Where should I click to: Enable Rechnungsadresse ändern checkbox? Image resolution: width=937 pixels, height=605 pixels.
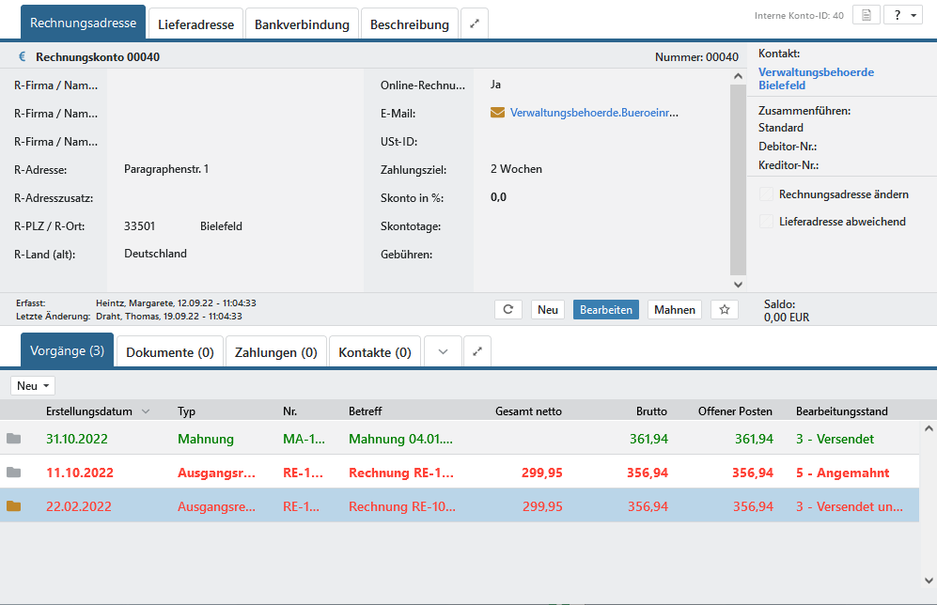click(766, 194)
